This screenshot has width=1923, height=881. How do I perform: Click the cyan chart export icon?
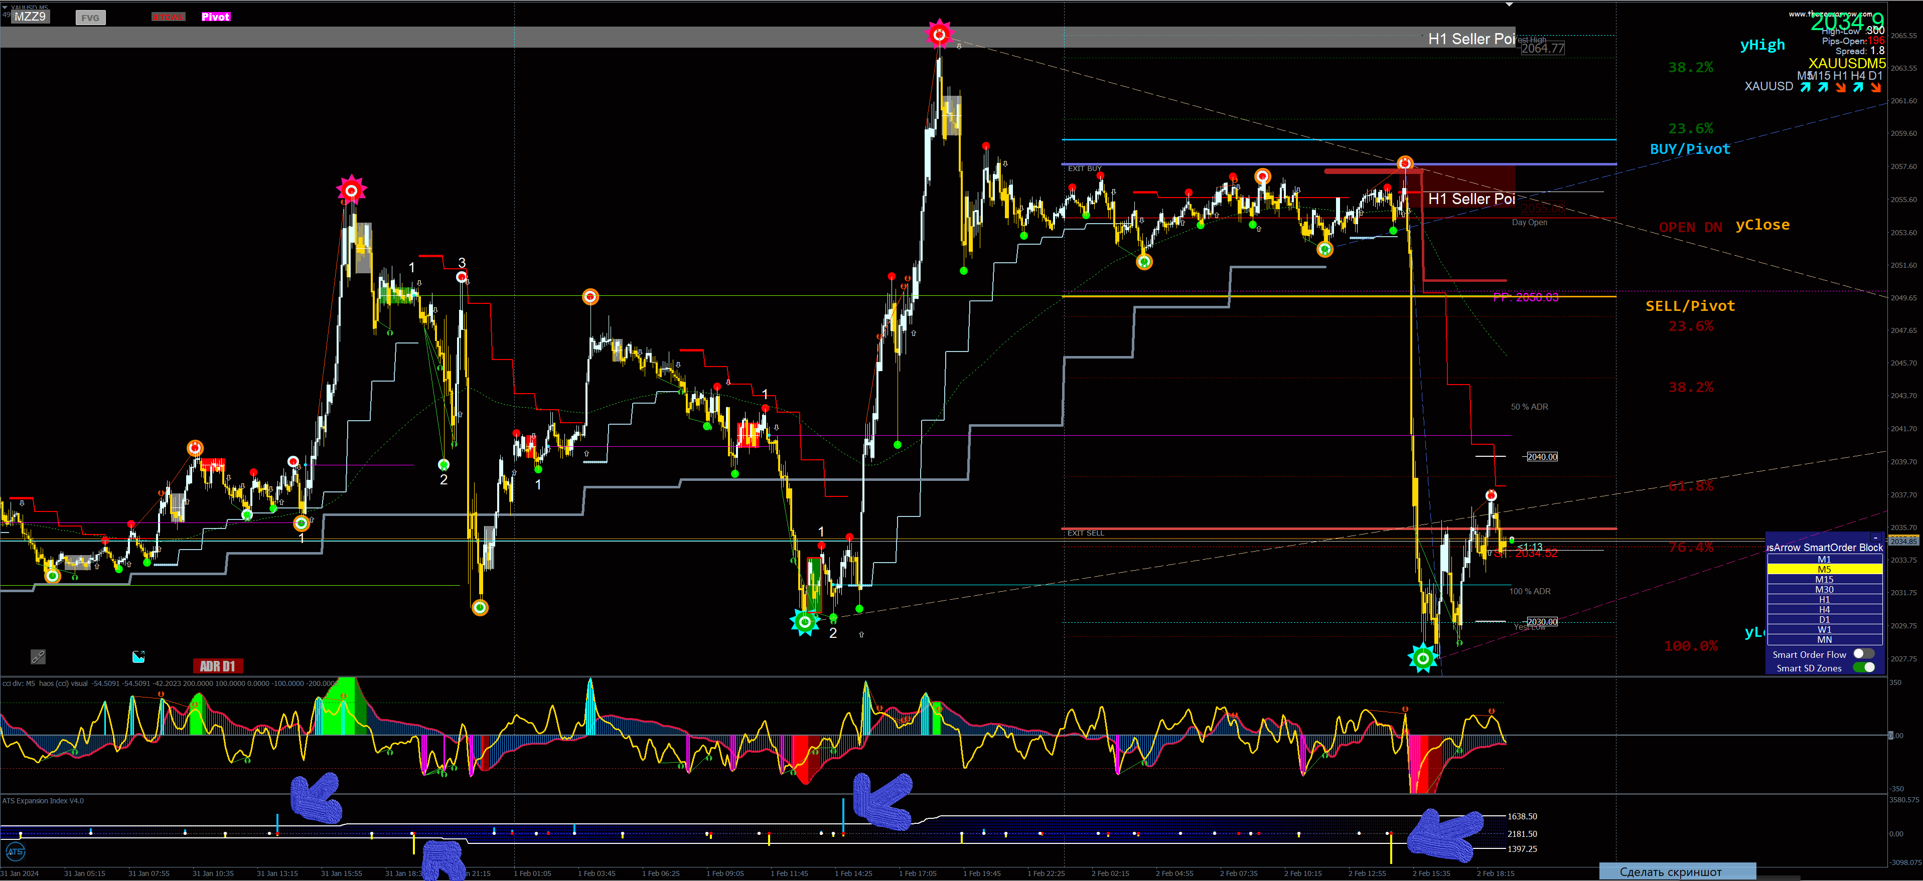tap(138, 656)
